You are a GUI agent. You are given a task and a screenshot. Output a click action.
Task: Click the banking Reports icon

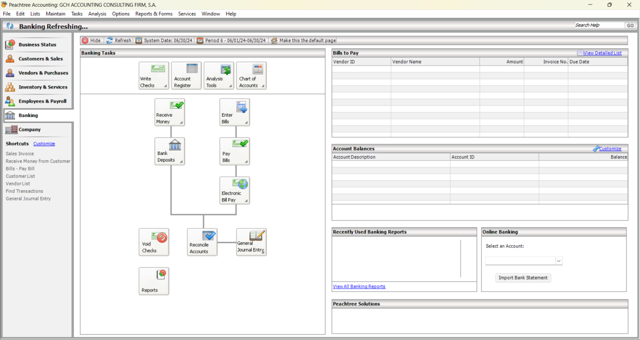click(x=154, y=281)
